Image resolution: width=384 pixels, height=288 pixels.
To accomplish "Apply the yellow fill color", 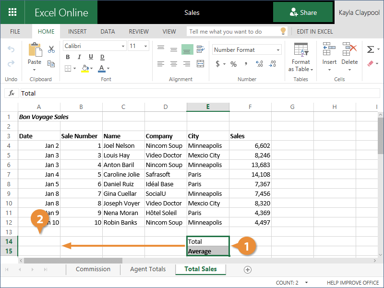I will (x=85, y=69).
